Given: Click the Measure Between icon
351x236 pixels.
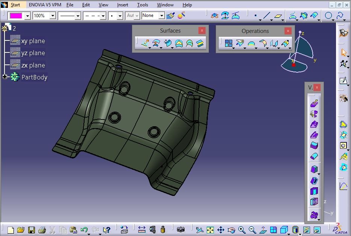Looking at the screenshot, I should 142,229.
